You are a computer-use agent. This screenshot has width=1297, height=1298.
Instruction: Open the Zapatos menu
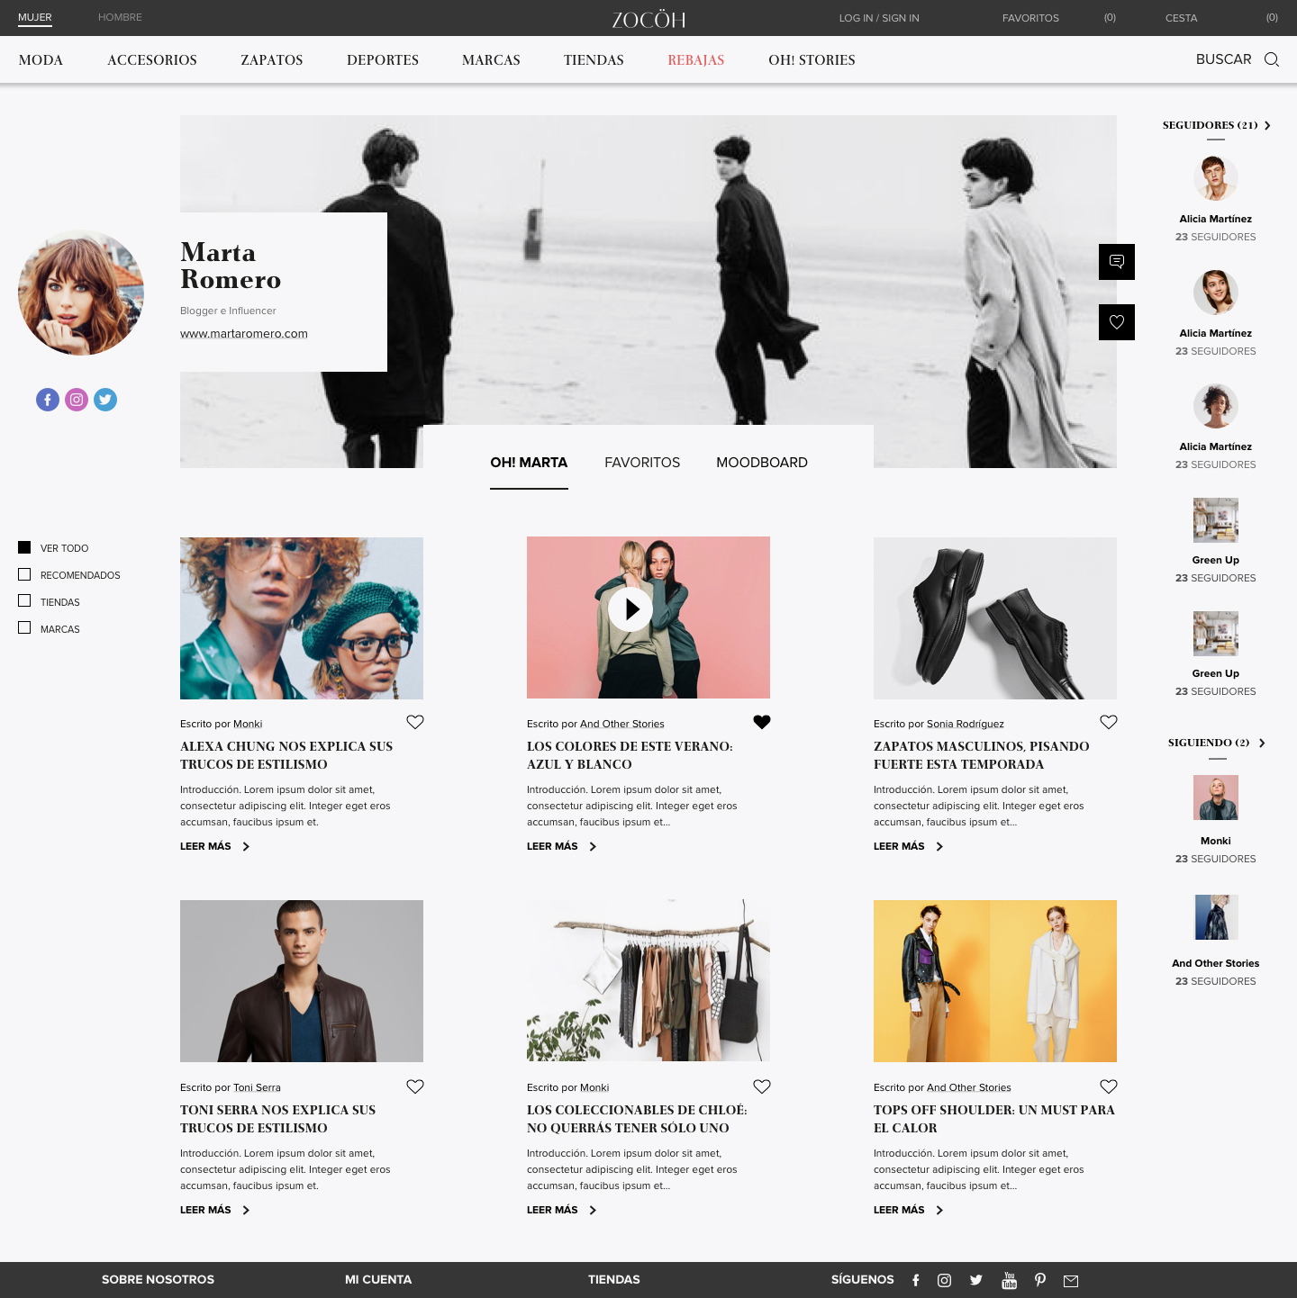(x=272, y=60)
